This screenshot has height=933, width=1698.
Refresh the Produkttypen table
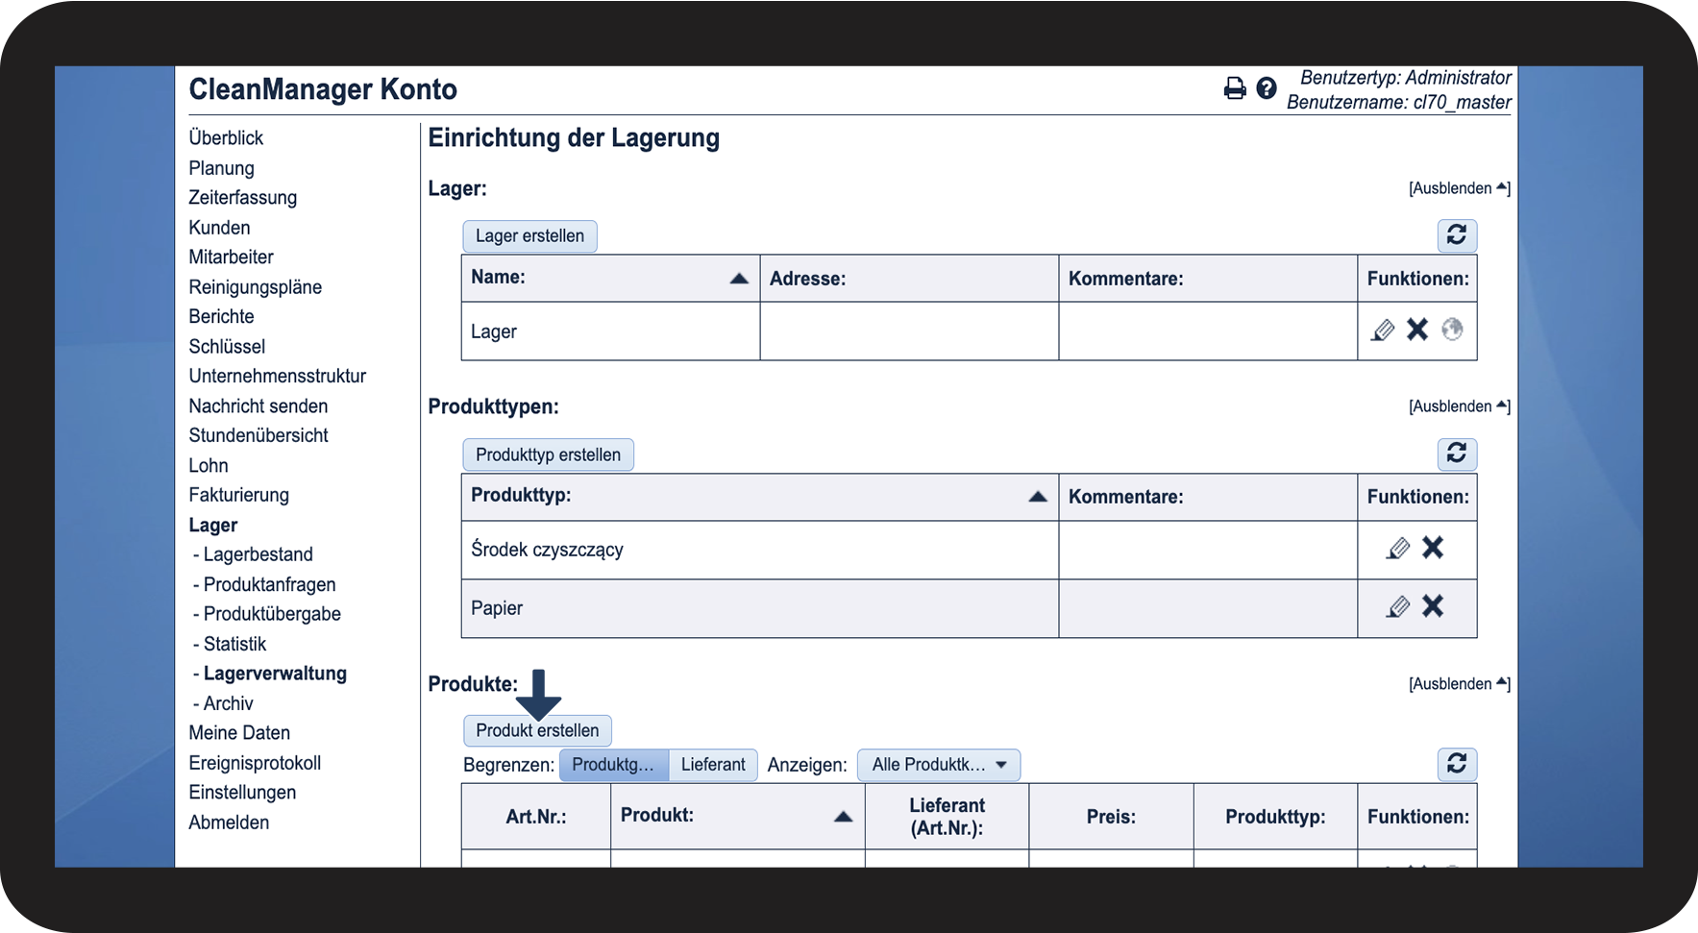(1457, 454)
